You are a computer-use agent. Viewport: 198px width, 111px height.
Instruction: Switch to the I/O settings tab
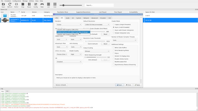click(x=73, y=18)
